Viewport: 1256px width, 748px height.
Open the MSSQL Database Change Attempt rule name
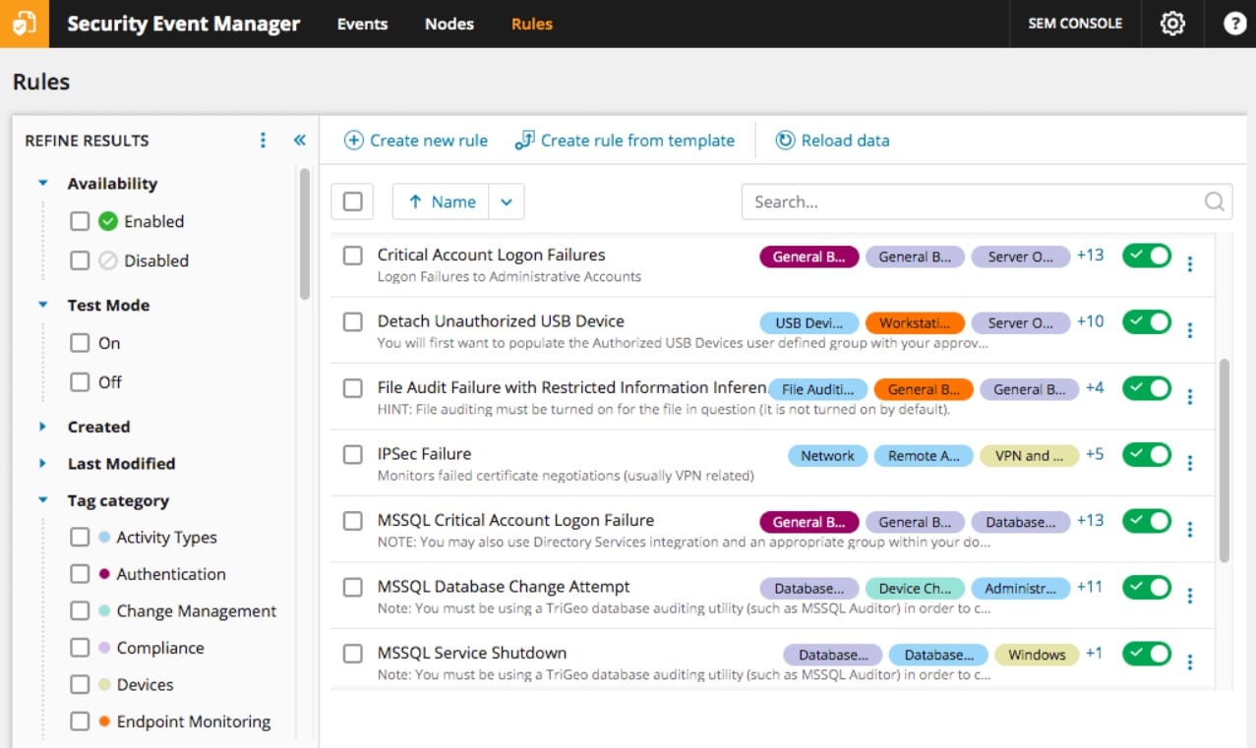pos(504,587)
